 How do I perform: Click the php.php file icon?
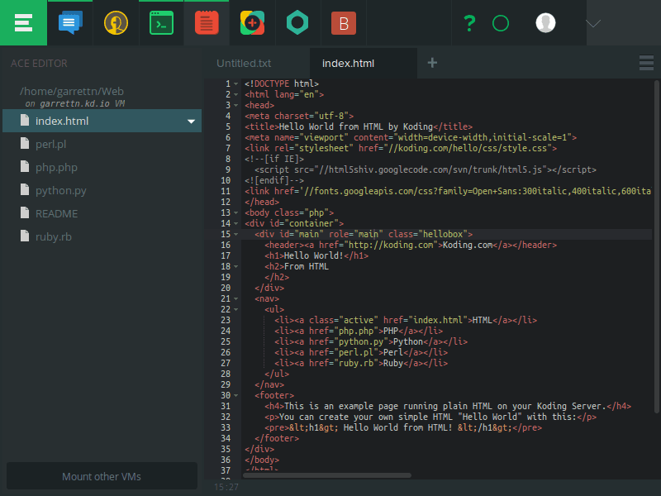25,167
